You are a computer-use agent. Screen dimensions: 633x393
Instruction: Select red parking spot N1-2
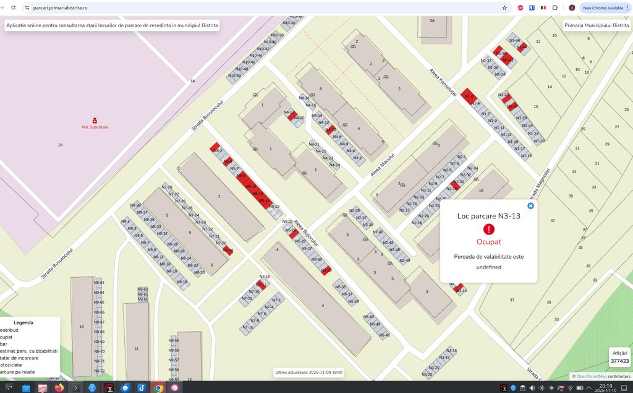click(468, 95)
